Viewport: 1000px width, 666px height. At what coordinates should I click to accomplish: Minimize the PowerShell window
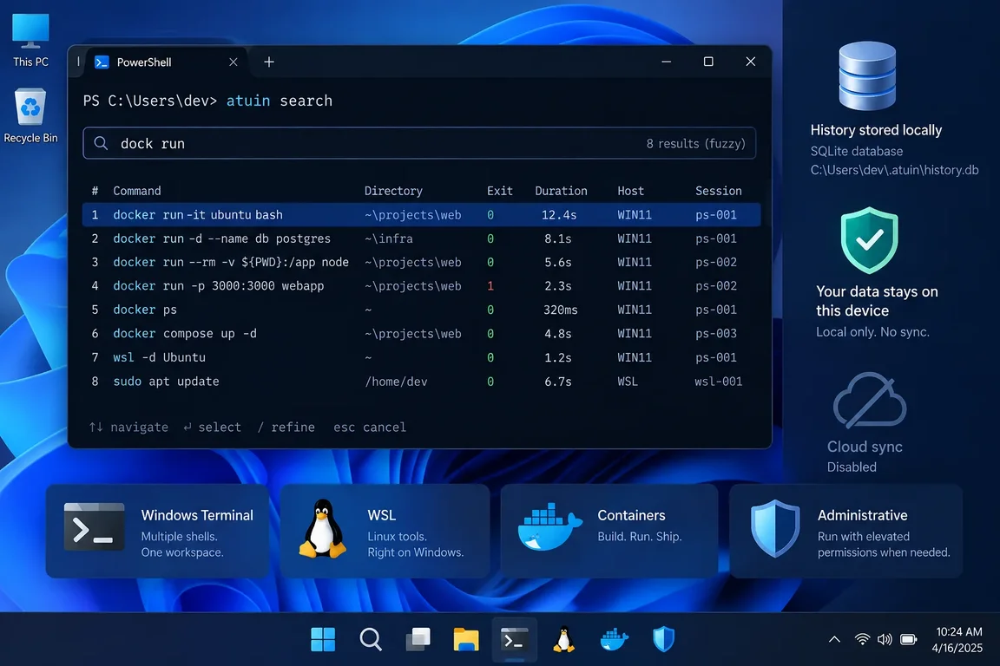667,62
